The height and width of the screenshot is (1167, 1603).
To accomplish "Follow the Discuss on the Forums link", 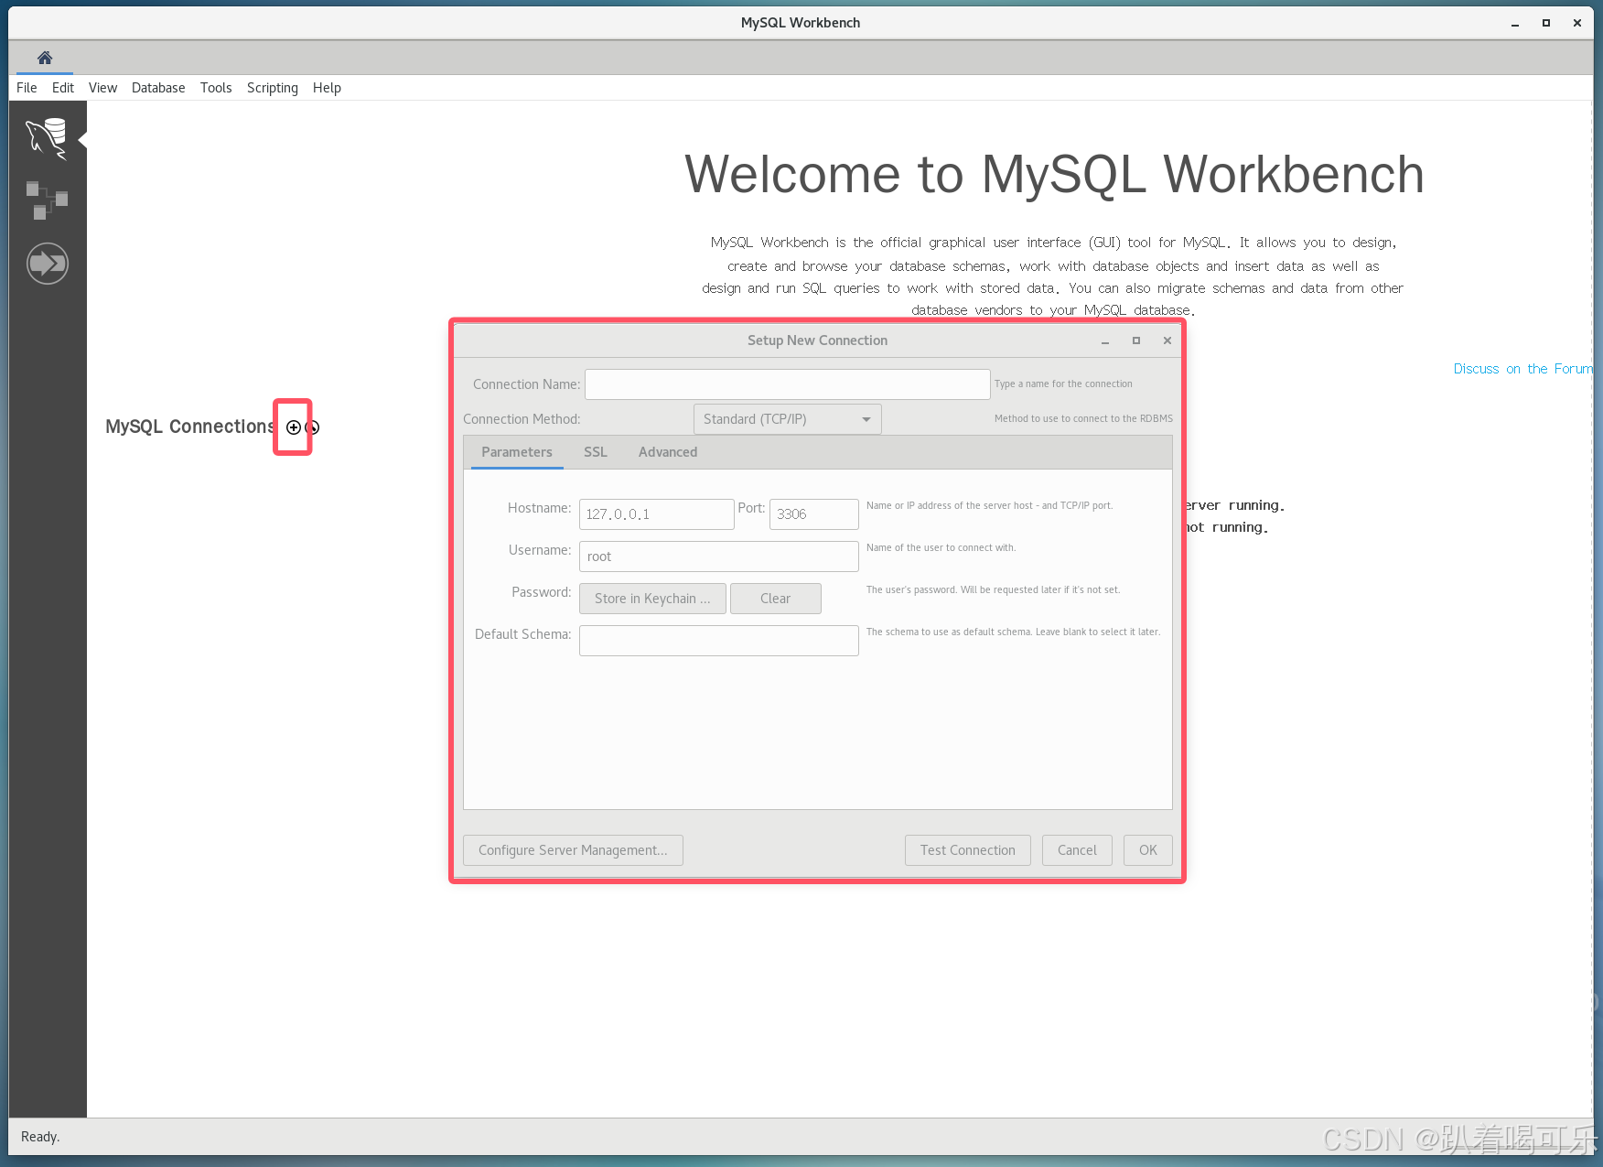I will 1523,369.
